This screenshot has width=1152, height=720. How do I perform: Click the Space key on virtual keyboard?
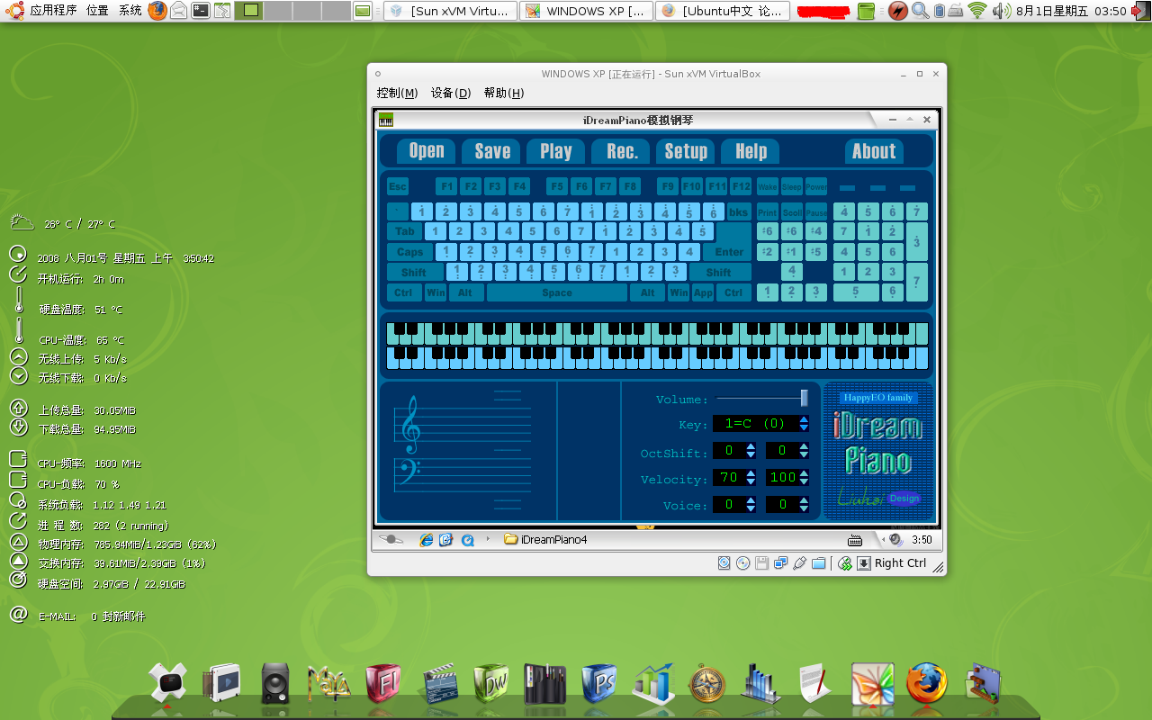click(557, 292)
